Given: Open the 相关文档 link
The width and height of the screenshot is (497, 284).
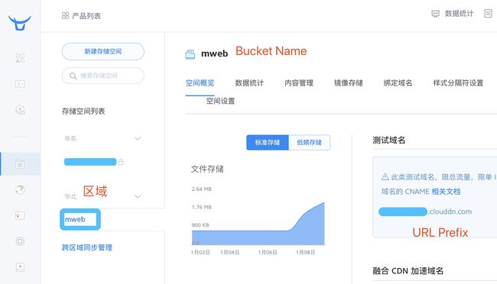Looking at the screenshot, I should coord(446,191).
